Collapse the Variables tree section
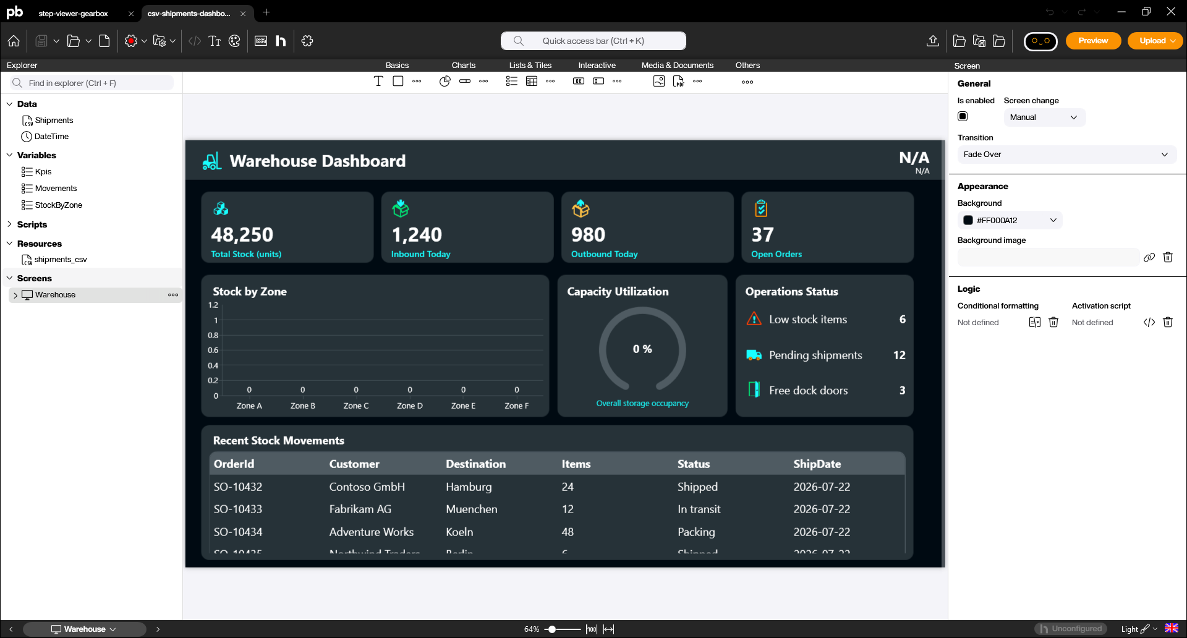The image size is (1187, 638). (x=9, y=155)
